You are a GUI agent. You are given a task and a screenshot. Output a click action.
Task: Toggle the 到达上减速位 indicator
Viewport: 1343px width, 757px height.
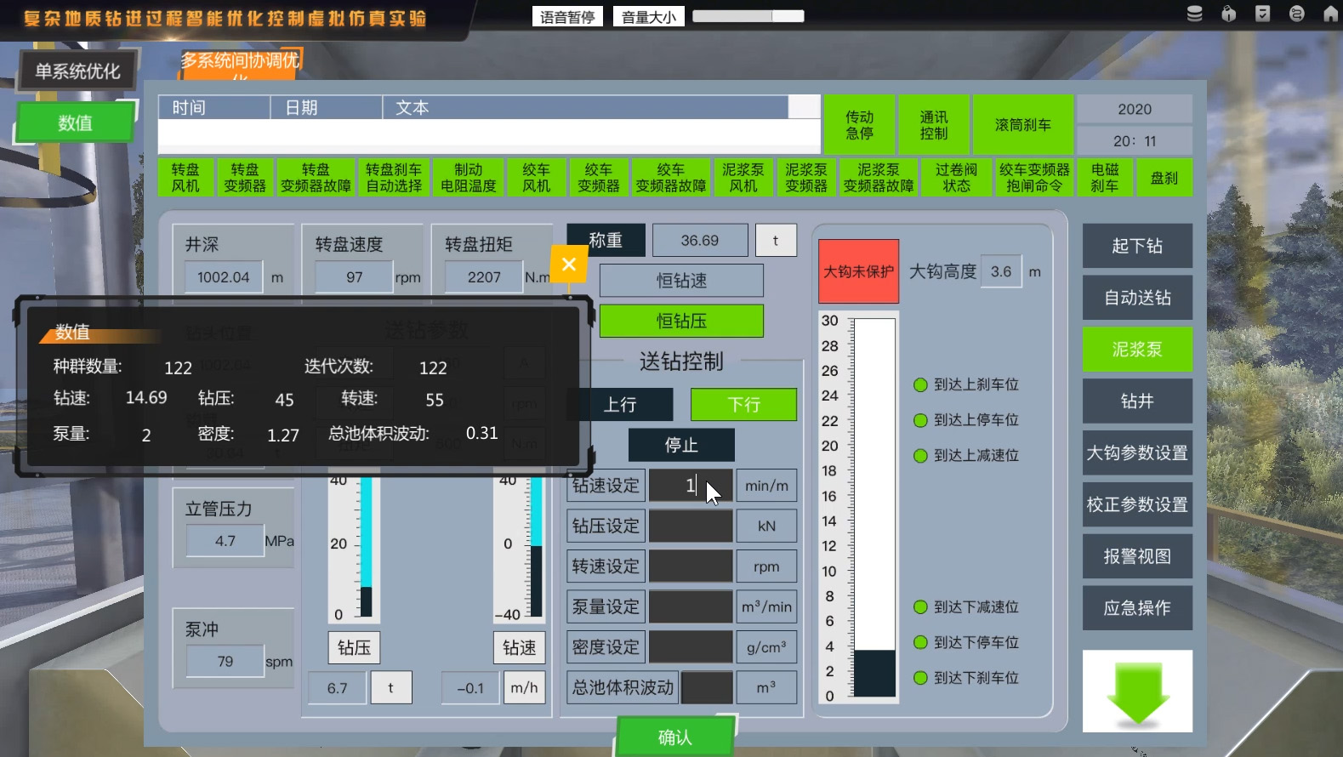[x=920, y=456]
